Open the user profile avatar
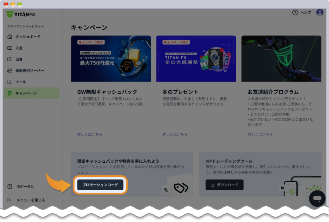Viewport: 329px width, 222px height. tap(320, 12)
